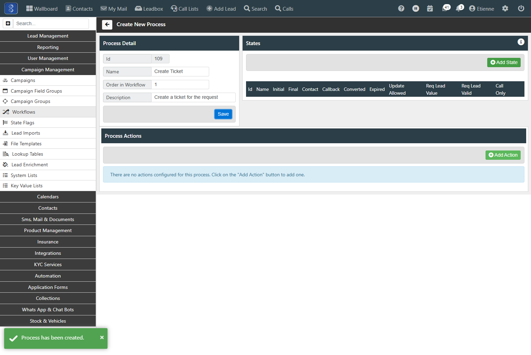
Task: Open notifications bell with 3 badge
Action: (x=460, y=8)
